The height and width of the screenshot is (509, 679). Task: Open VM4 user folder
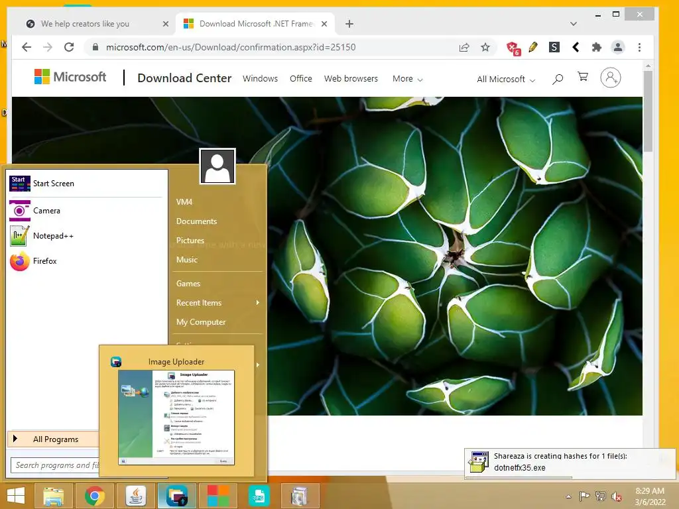point(184,202)
